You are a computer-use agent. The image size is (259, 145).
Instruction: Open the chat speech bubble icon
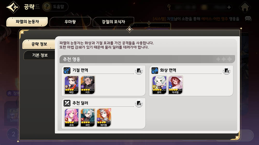(248, 18)
